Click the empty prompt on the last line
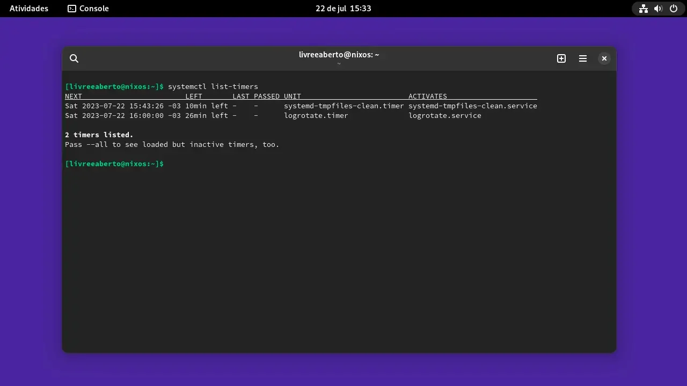Viewport: 687px width, 386px height. click(x=114, y=164)
